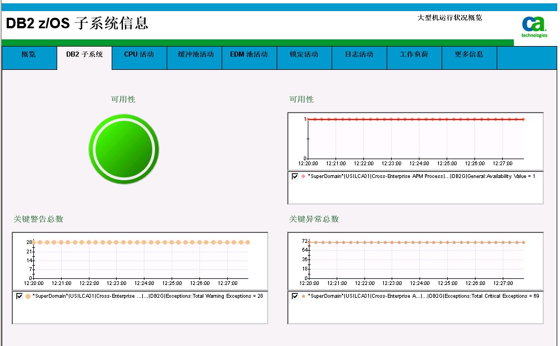
Task: Click the orange warning exceptions data line
Action: click(x=141, y=242)
